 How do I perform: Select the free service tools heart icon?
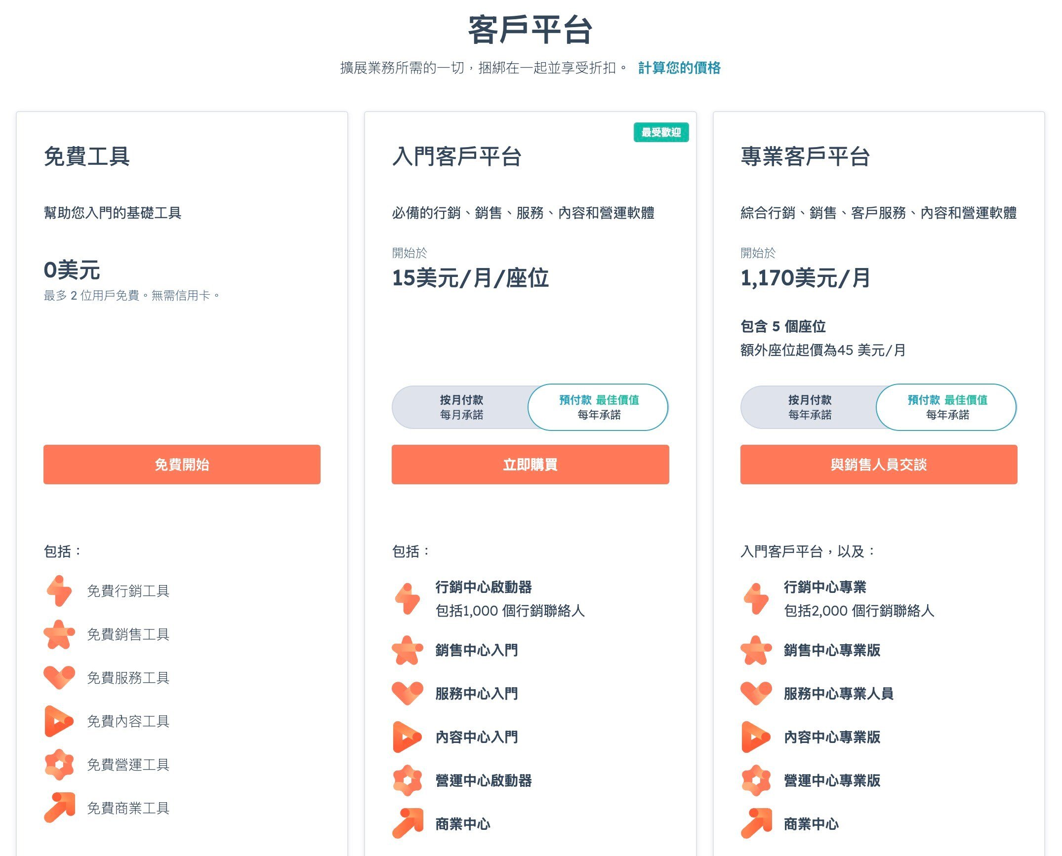pyautogui.click(x=60, y=677)
